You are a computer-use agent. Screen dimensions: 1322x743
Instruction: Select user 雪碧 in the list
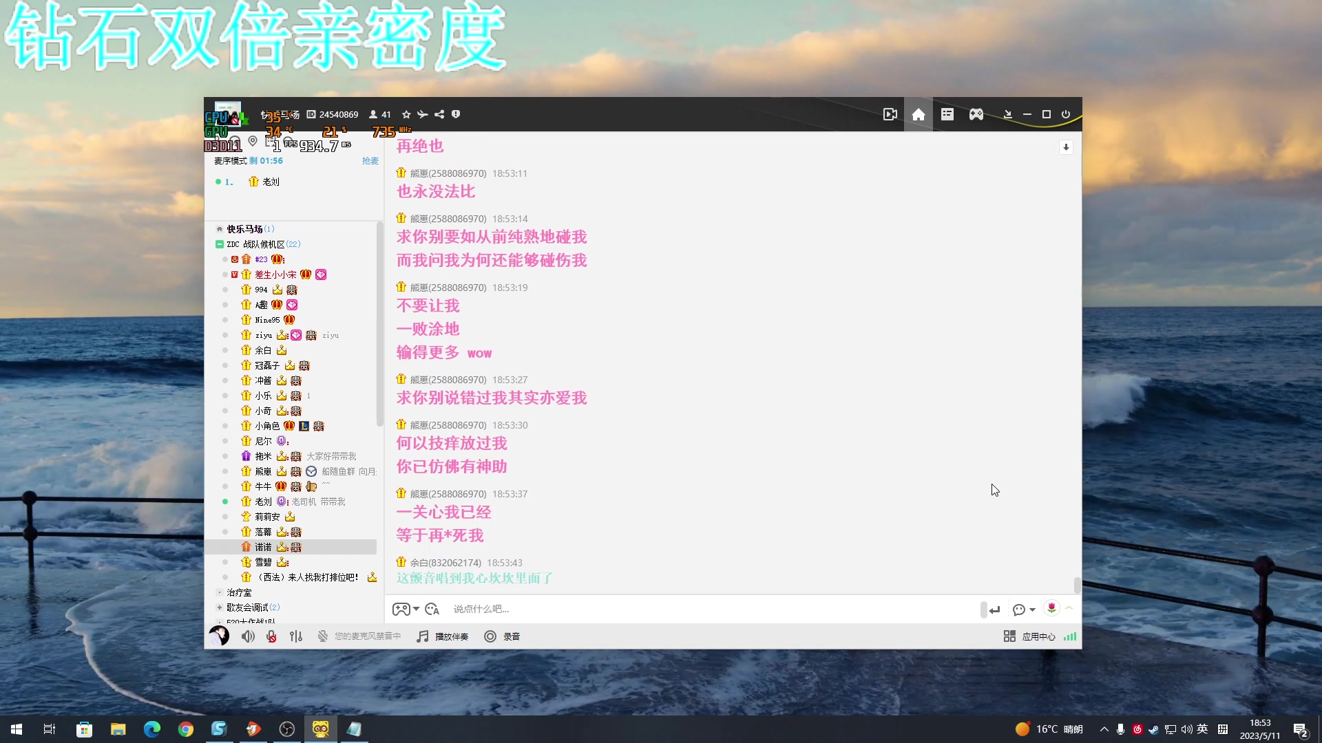click(x=263, y=562)
